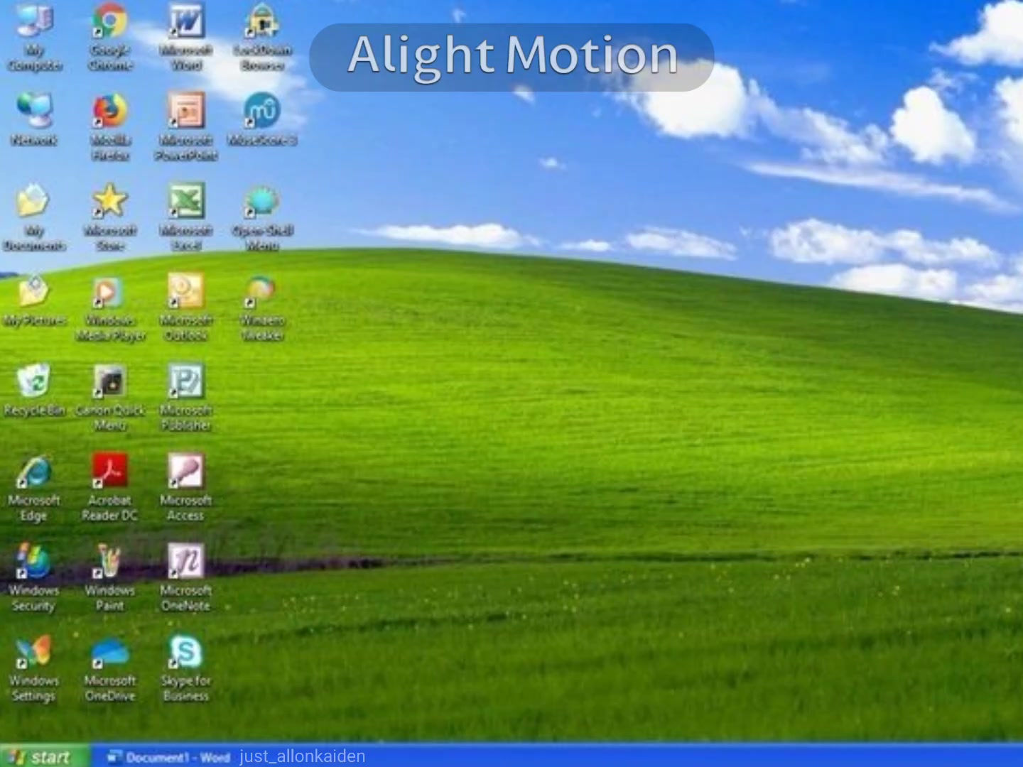This screenshot has width=1023, height=767.
Task: Switch to Document1 - Word taskbar button
Action: pos(169,757)
